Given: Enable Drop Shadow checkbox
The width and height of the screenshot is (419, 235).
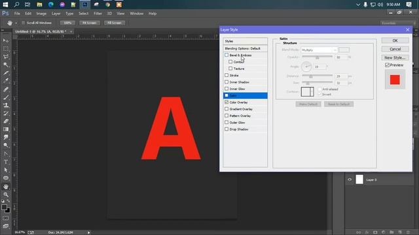Looking at the screenshot, I should coord(227,129).
